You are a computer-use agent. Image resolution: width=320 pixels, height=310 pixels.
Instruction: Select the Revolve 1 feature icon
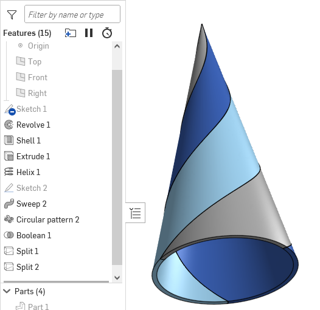(x=9, y=125)
